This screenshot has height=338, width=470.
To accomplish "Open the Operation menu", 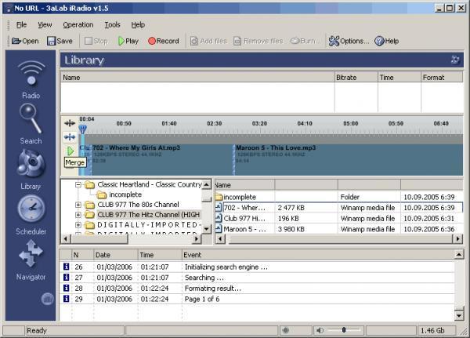I will 78,24.
